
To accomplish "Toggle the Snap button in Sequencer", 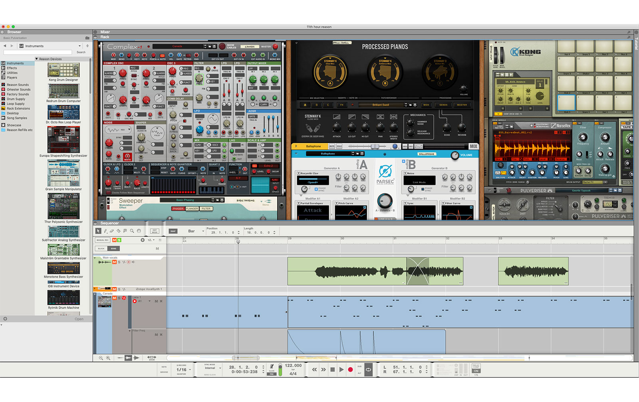I will pyautogui.click(x=173, y=231).
